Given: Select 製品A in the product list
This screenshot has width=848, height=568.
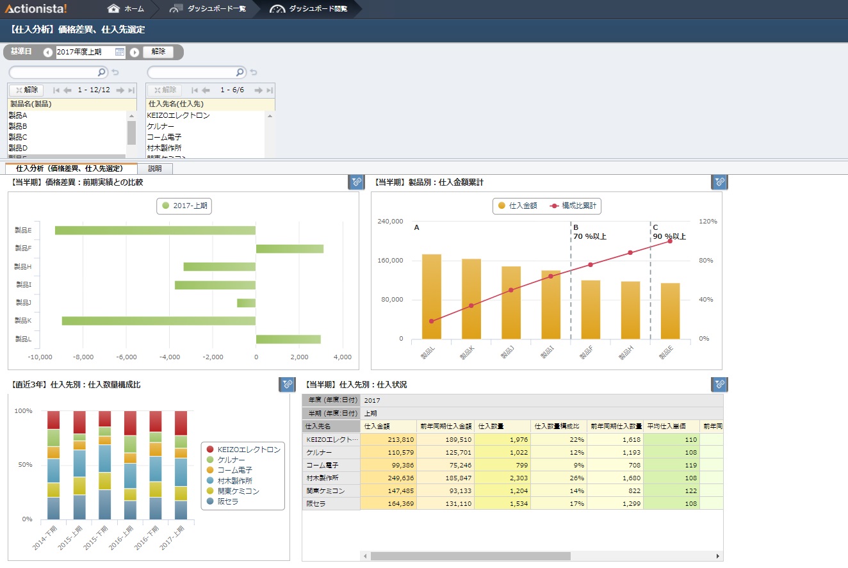Looking at the screenshot, I should click(x=67, y=115).
